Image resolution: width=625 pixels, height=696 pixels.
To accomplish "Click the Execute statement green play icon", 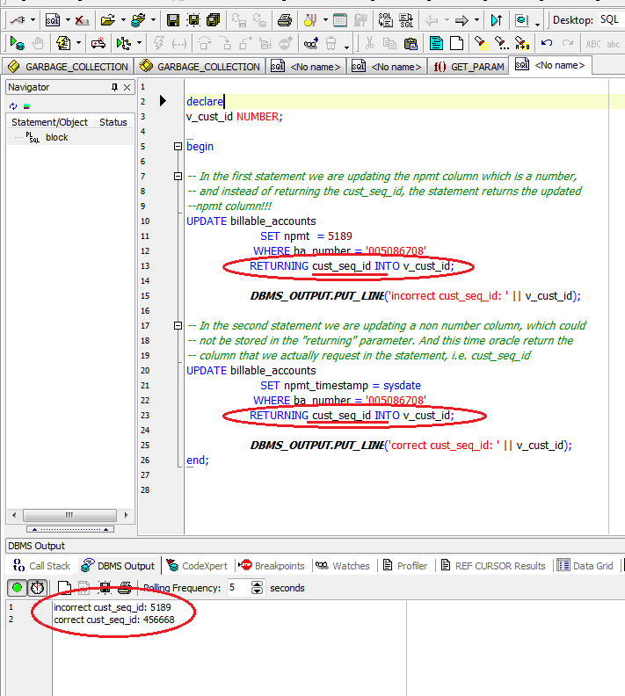I will (16, 42).
